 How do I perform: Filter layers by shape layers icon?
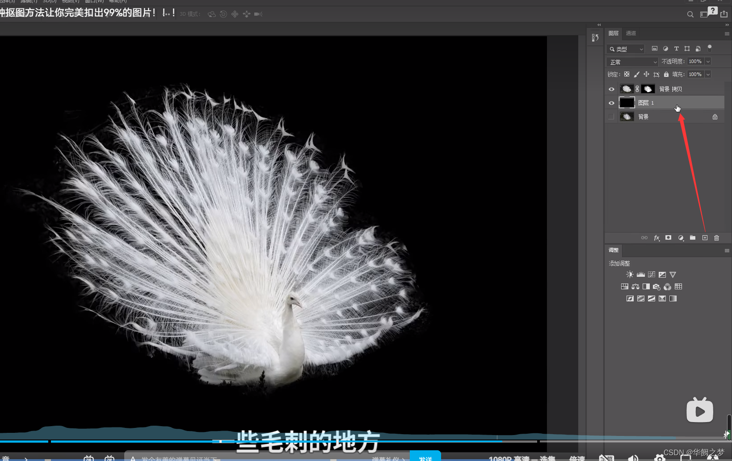click(687, 48)
